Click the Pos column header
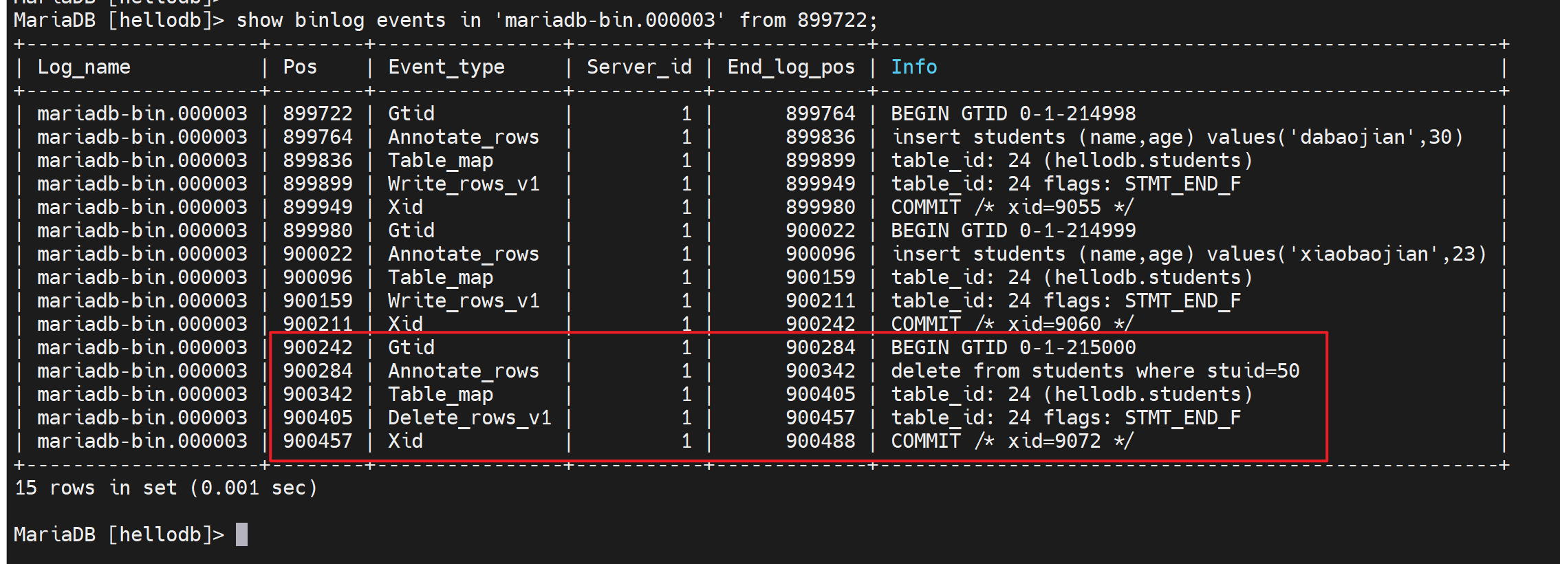The width and height of the screenshot is (1560, 564). point(300,67)
